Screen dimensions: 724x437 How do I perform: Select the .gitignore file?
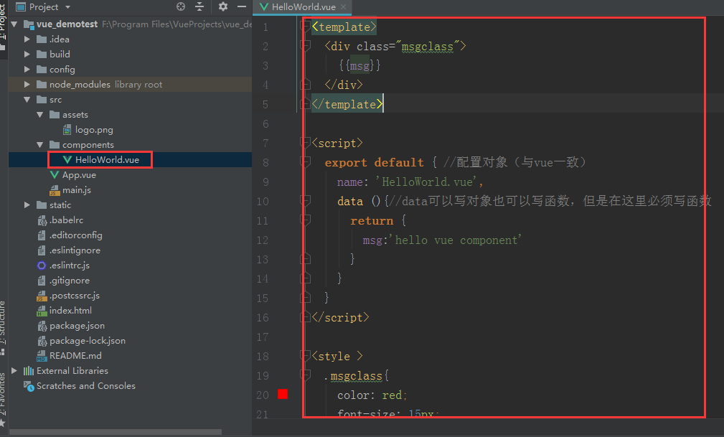[70, 281]
